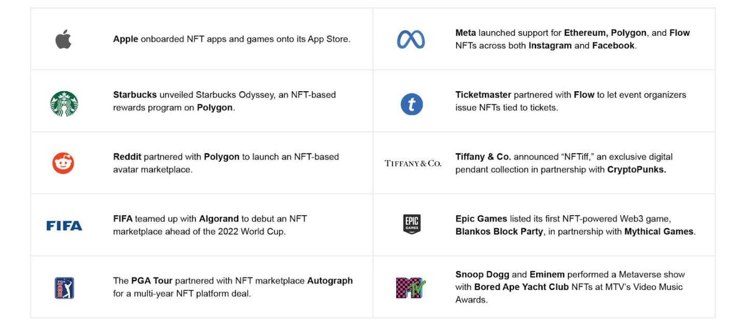Click the blue FIFA logo
Screen dimensions: 746x326
tap(64, 226)
